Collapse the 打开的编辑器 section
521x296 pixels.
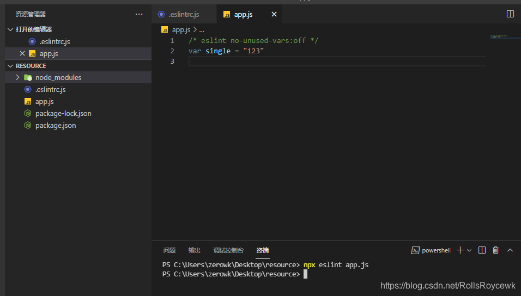pos(10,29)
